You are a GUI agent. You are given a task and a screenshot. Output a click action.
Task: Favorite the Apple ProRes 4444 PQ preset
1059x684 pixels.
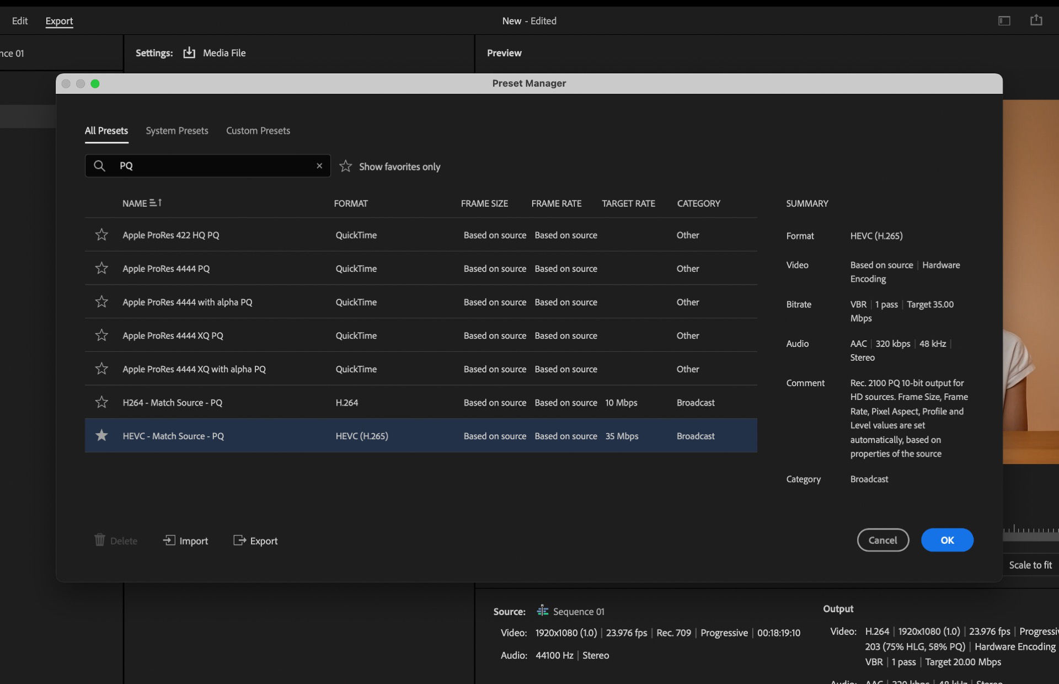click(101, 268)
